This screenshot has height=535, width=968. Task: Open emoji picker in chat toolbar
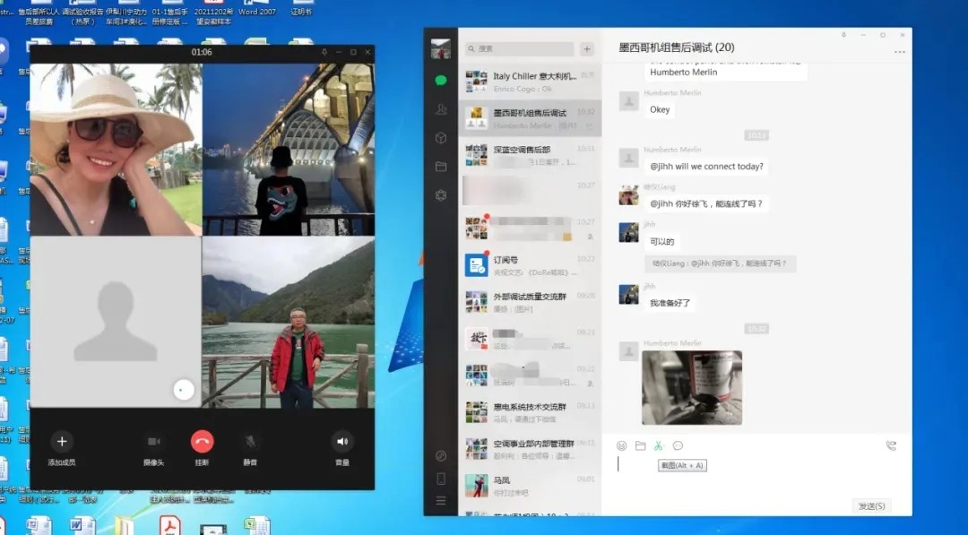(x=622, y=445)
